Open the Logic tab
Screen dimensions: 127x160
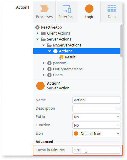(x=89, y=12)
